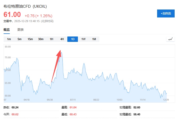Choose the 15m timeframe

[x=30, y=39]
